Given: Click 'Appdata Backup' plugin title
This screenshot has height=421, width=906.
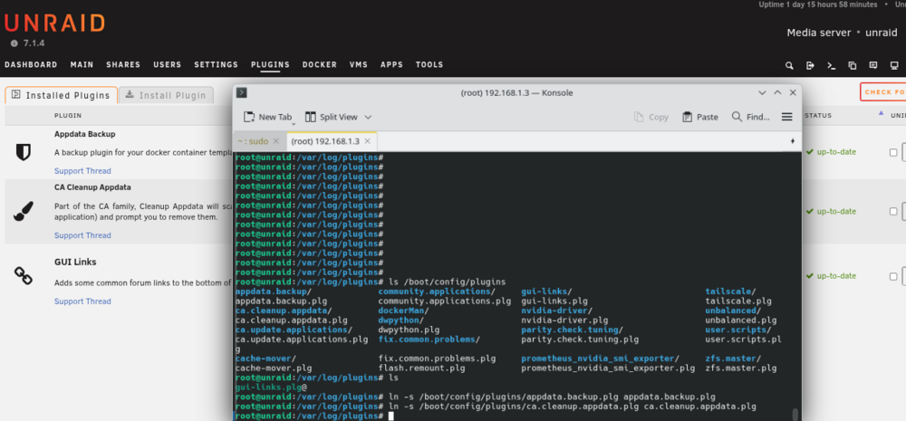Looking at the screenshot, I should (x=85, y=134).
